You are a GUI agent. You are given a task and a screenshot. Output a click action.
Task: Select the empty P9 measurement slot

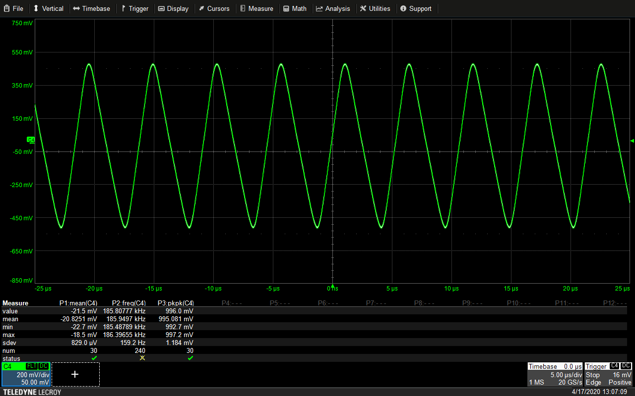472,303
